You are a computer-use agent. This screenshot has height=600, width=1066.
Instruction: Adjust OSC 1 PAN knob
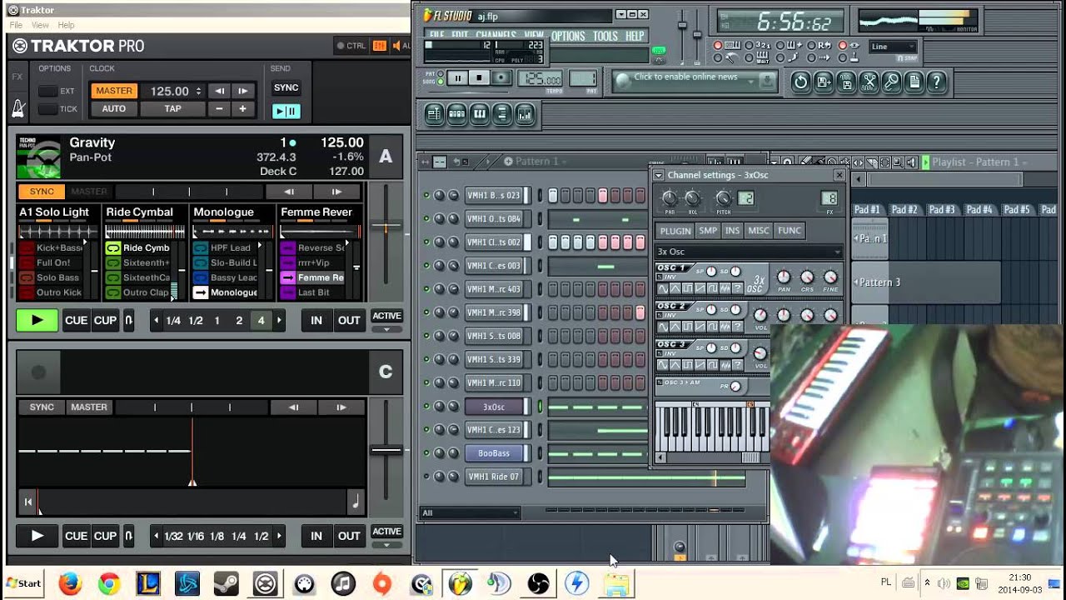[783, 277]
